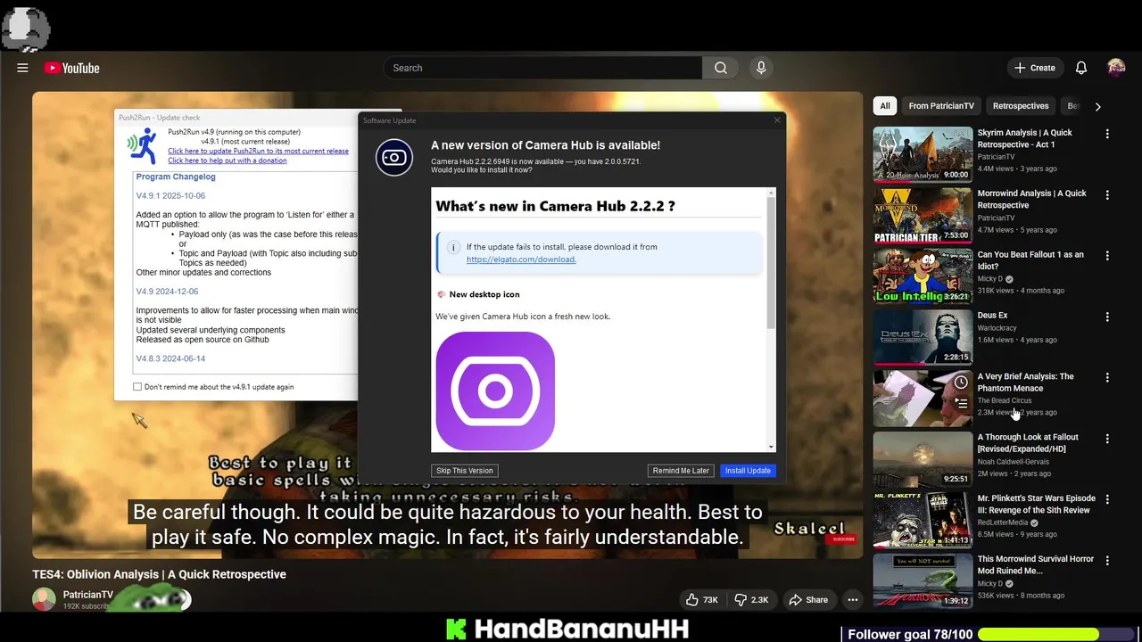Viewport: 1142px width, 642px height.
Task: Click the green K logo in bottom overlay
Action: coord(456,630)
